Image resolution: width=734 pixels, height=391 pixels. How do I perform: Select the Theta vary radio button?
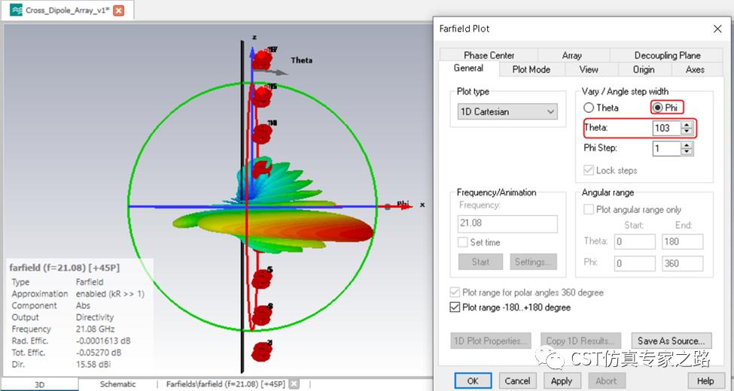point(589,108)
